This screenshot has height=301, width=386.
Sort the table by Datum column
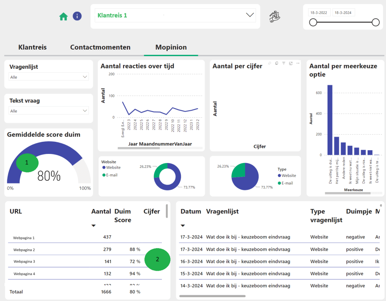coord(191,211)
